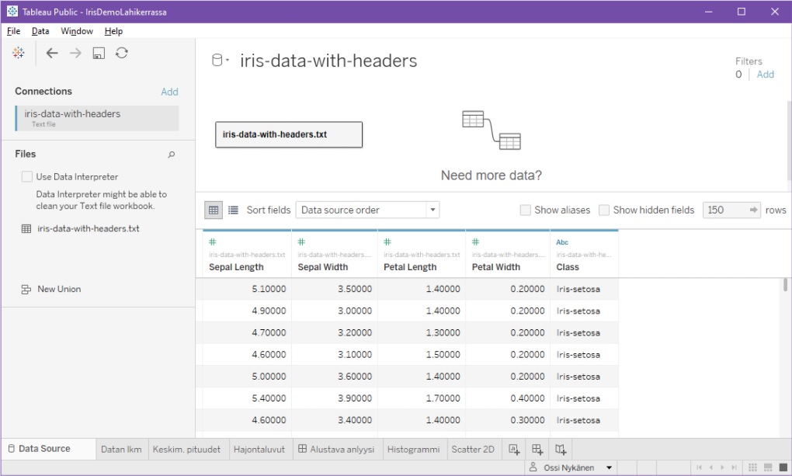Click the data grid vertical scrollbar
The height and width of the screenshot is (476, 792).
[786, 284]
